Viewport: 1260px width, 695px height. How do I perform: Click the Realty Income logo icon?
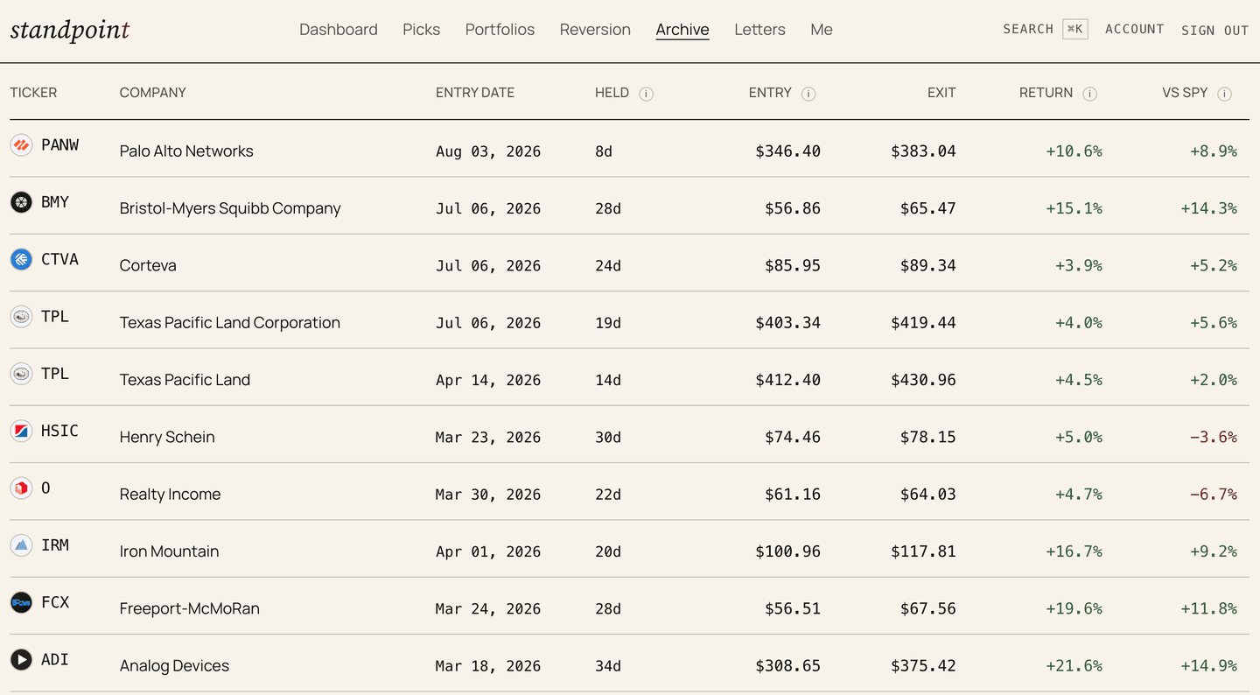[21, 488]
